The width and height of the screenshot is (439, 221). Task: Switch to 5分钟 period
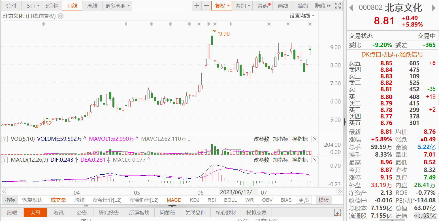tap(52, 6)
